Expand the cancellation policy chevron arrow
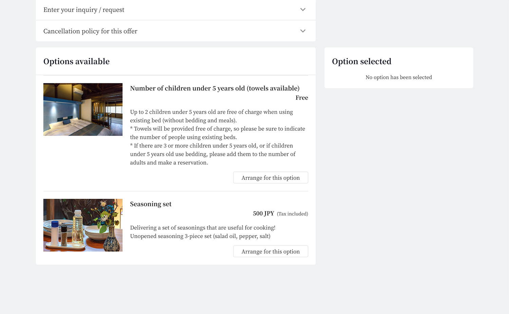The image size is (509, 314). (x=303, y=31)
